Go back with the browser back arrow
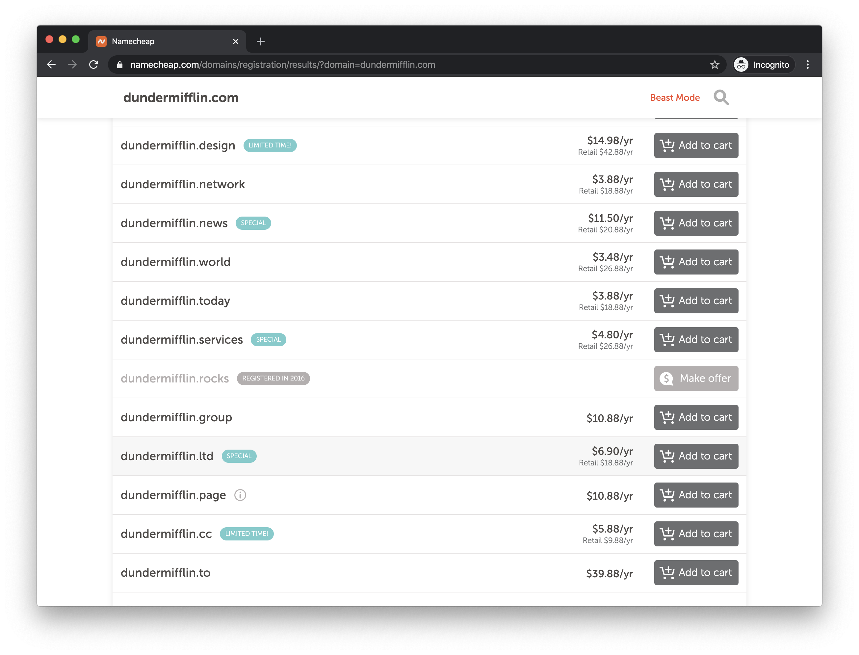Screen dimensions: 859x655 coord(51,65)
